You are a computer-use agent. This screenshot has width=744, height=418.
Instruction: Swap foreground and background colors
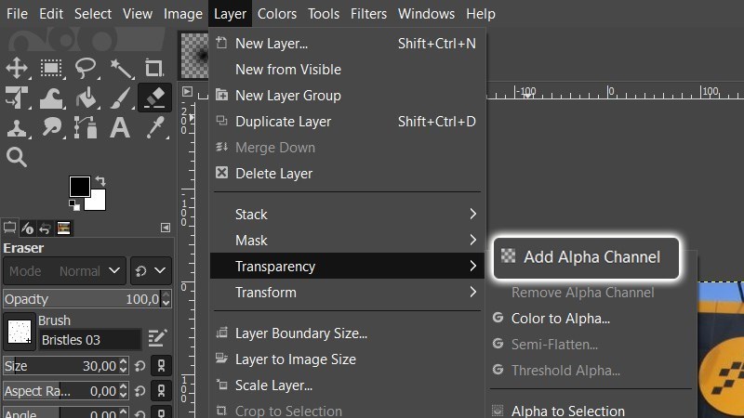coord(100,180)
